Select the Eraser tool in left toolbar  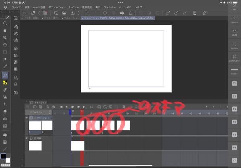5,111
